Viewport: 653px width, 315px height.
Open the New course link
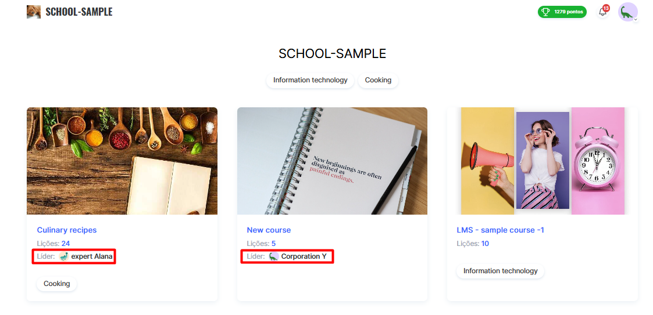pos(269,230)
